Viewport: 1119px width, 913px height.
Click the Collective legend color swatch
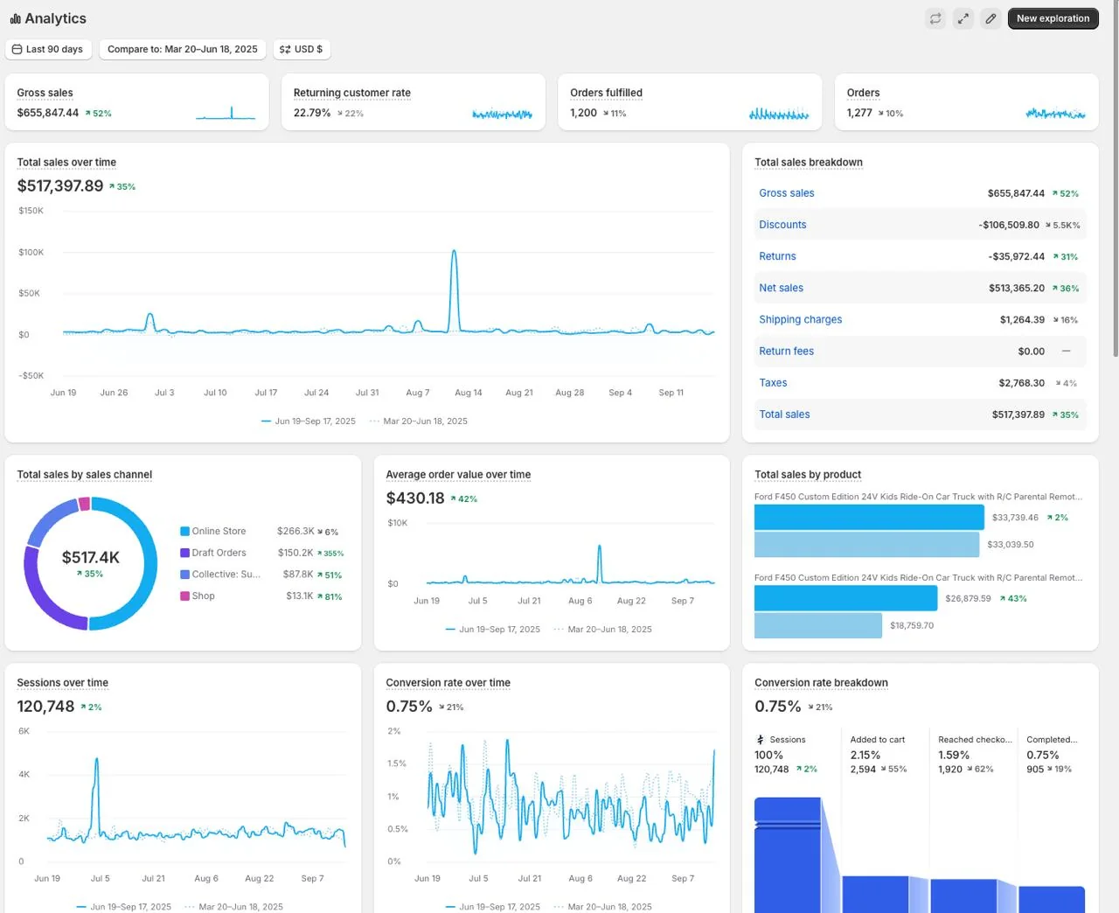point(185,575)
